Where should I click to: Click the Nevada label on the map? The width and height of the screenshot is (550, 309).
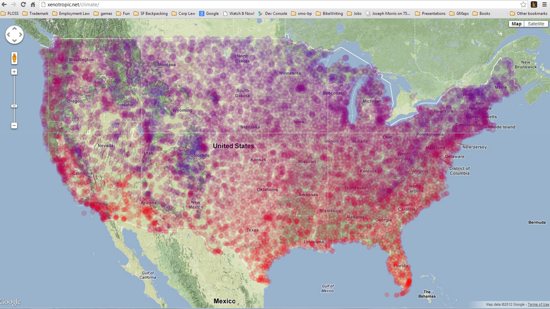pyautogui.click(x=106, y=146)
